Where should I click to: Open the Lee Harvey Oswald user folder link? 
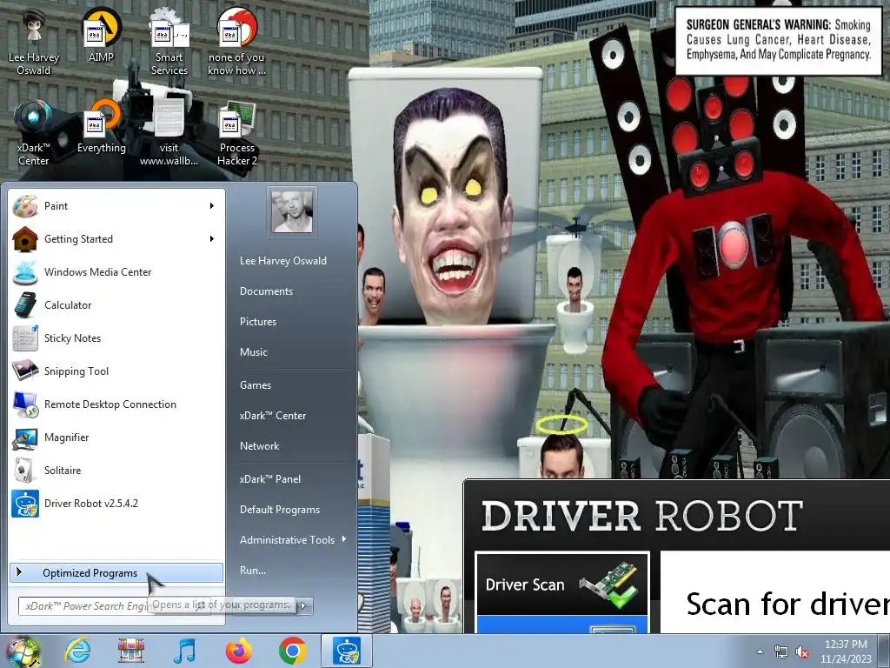point(283,261)
